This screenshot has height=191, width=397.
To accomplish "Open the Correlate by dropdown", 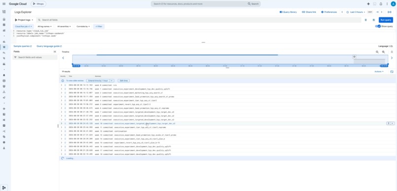I will [x=83, y=26].
